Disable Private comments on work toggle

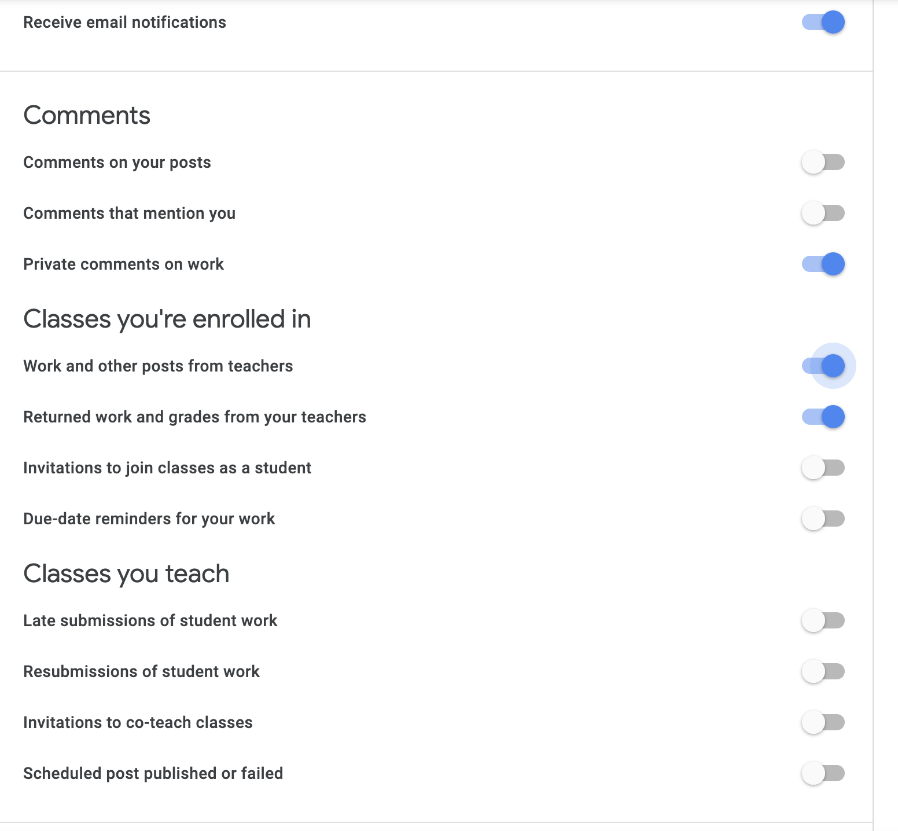coord(823,264)
